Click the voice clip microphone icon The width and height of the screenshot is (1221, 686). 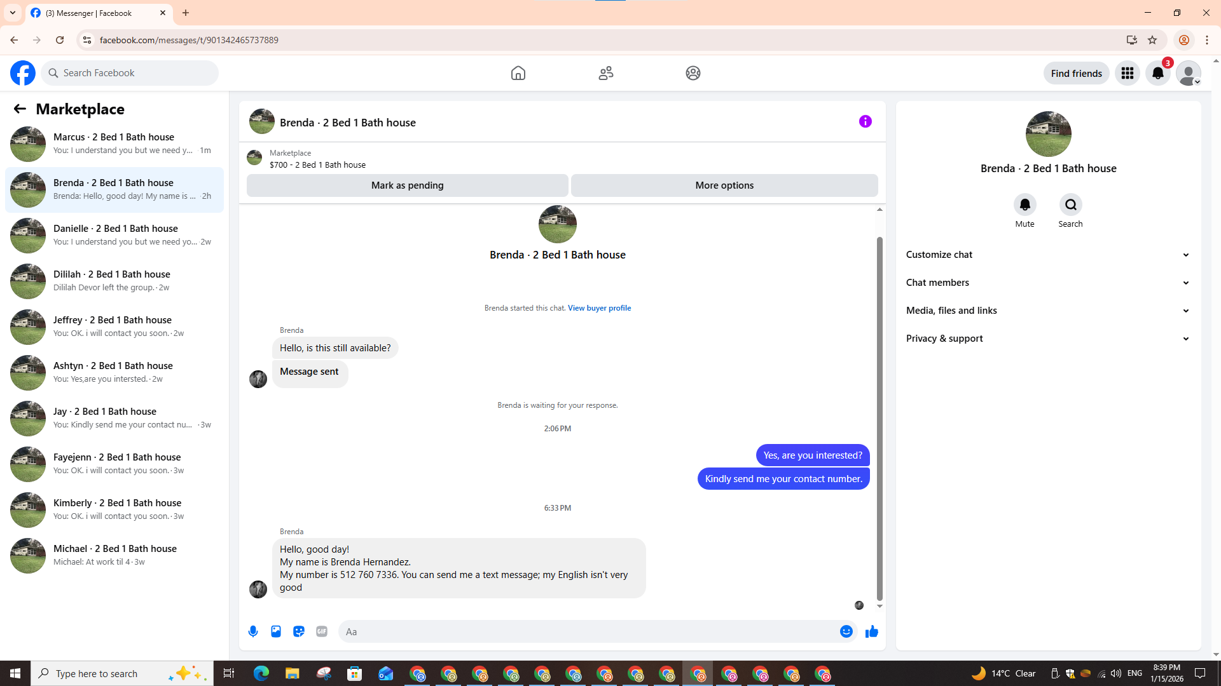[253, 631]
